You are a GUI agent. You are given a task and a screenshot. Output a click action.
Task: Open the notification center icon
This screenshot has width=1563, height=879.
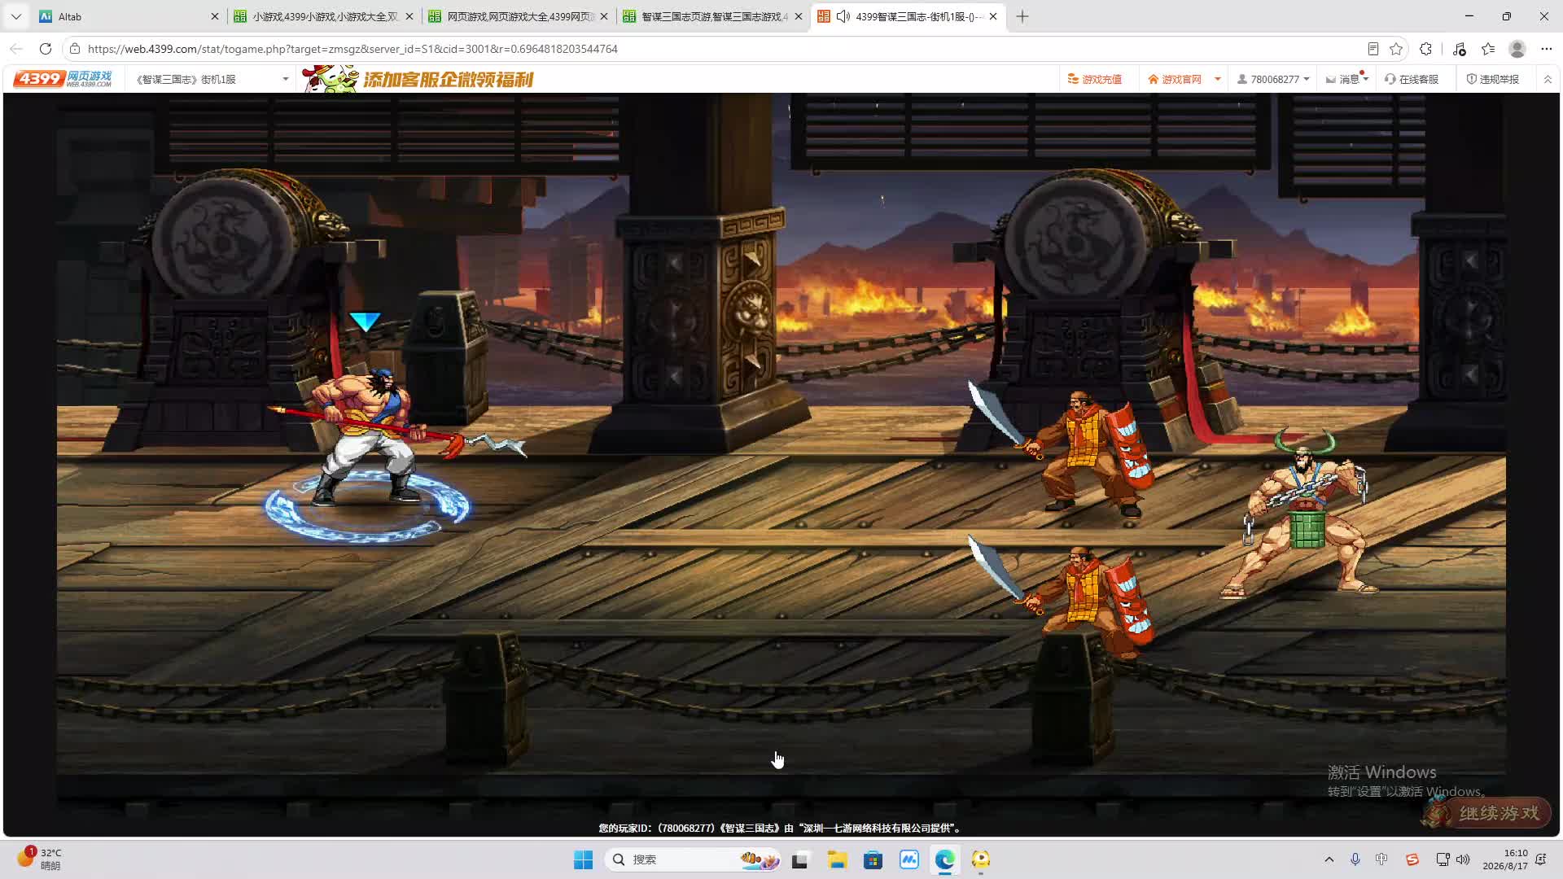1541,859
